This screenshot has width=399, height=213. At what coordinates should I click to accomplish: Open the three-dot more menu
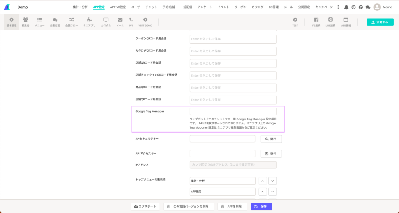click(338, 7)
